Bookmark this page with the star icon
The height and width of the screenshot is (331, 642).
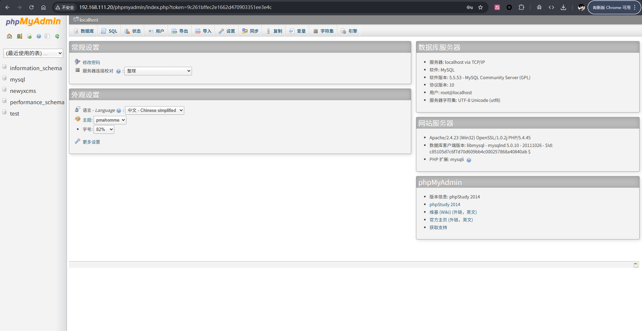pos(480,7)
